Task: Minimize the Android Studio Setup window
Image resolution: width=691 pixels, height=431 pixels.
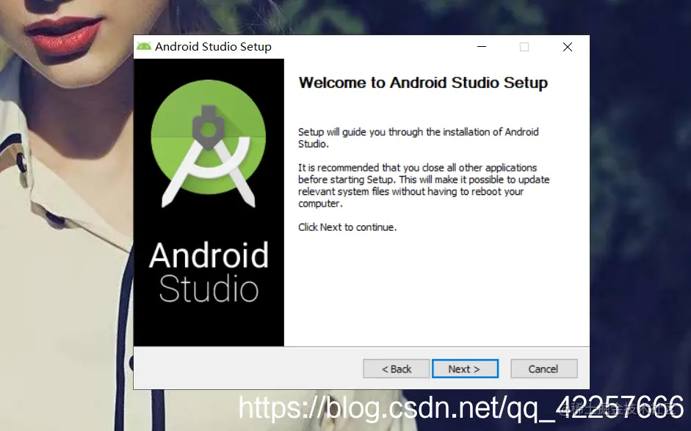Action: click(x=482, y=47)
